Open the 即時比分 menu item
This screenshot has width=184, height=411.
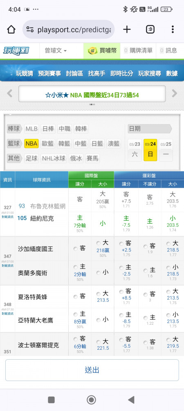(x=122, y=74)
